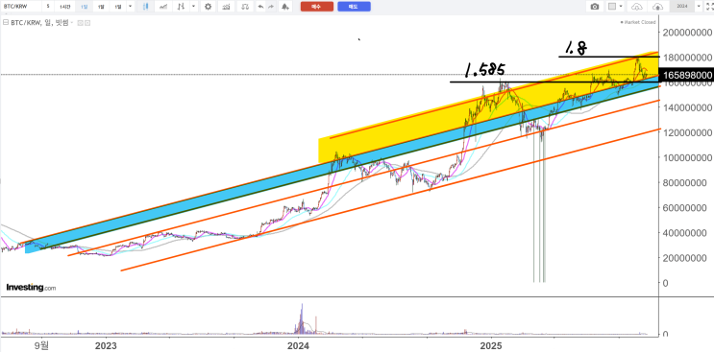The height and width of the screenshot is (352, 714).
Task: Open the Investing.com logo link
Action: [x=31, y=287]
